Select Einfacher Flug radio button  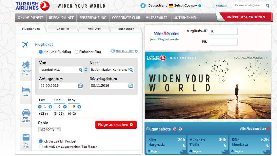[77, 52]
